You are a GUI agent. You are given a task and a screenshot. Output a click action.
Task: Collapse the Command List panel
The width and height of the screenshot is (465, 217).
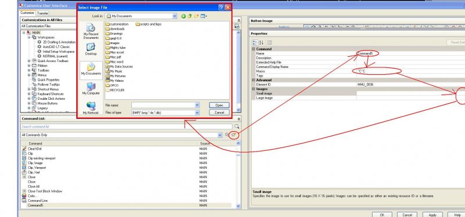pos(239,119)
